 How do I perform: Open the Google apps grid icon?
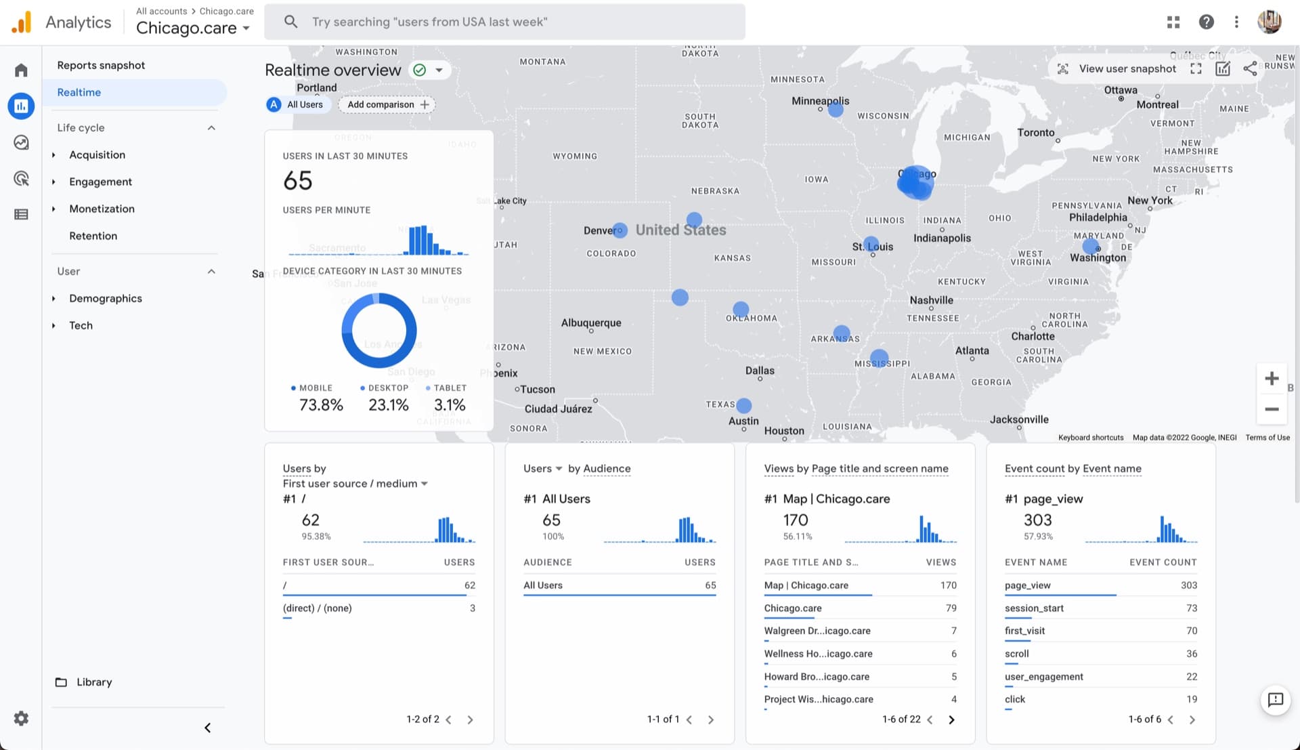[x=1173, y=22]
